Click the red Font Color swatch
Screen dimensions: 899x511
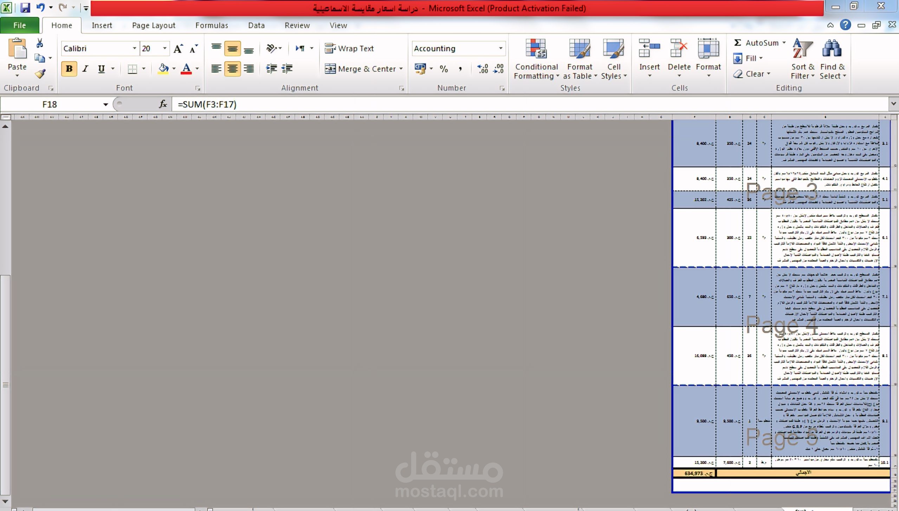(186, 69)
